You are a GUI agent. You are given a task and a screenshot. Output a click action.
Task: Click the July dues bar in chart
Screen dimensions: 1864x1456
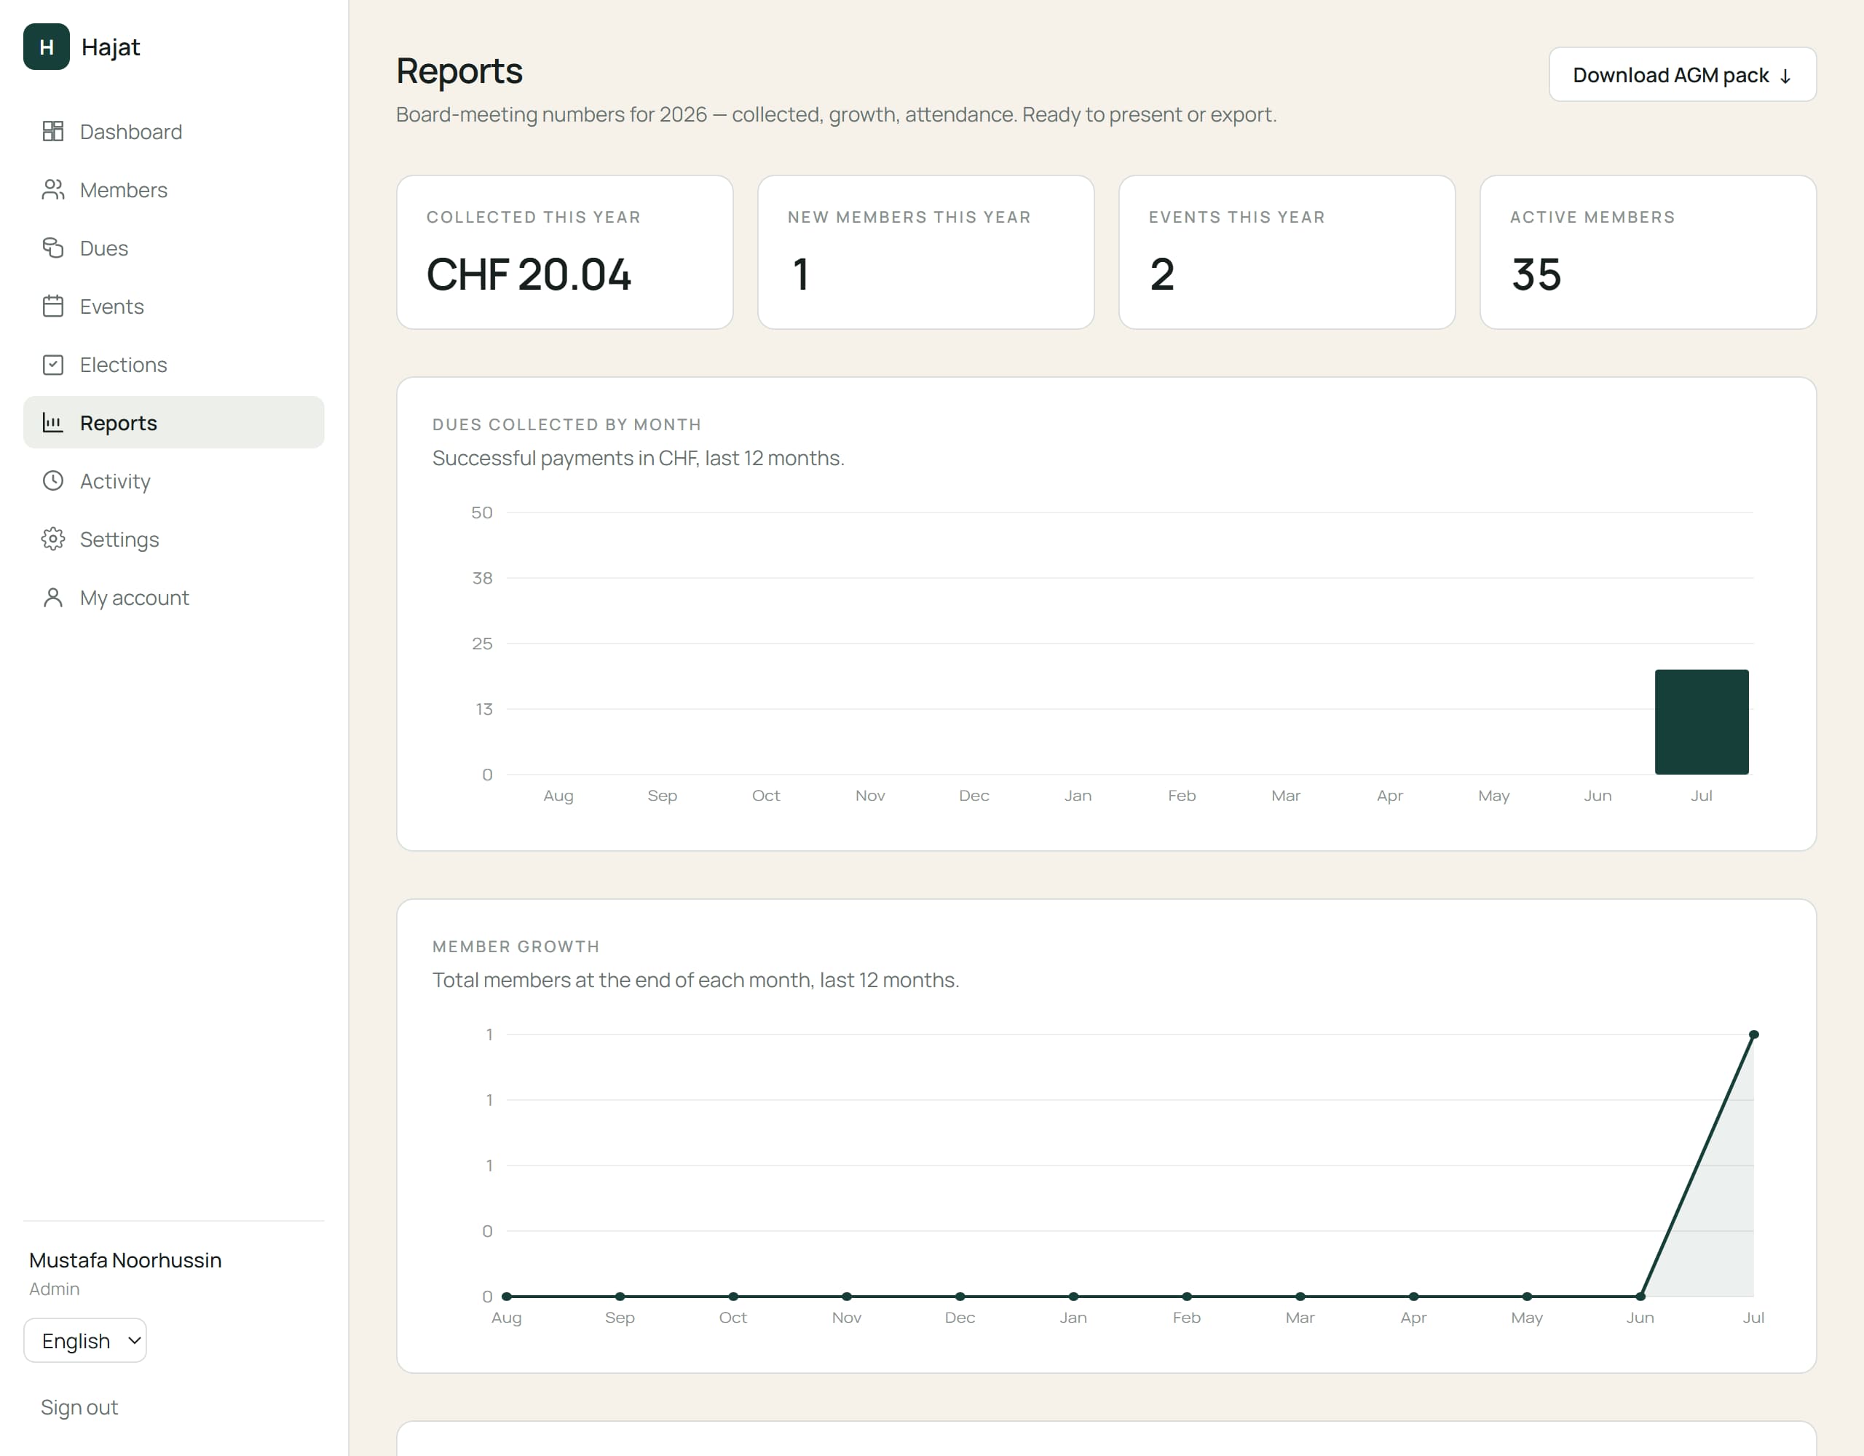[x=1701, y=722]
